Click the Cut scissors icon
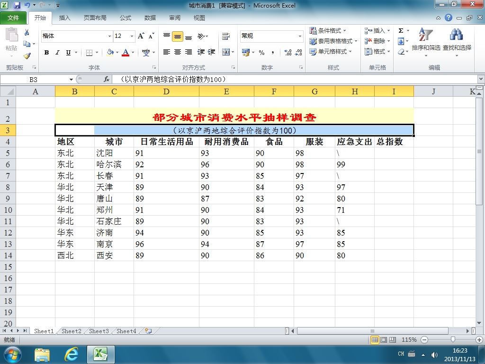 pos(27,32)
